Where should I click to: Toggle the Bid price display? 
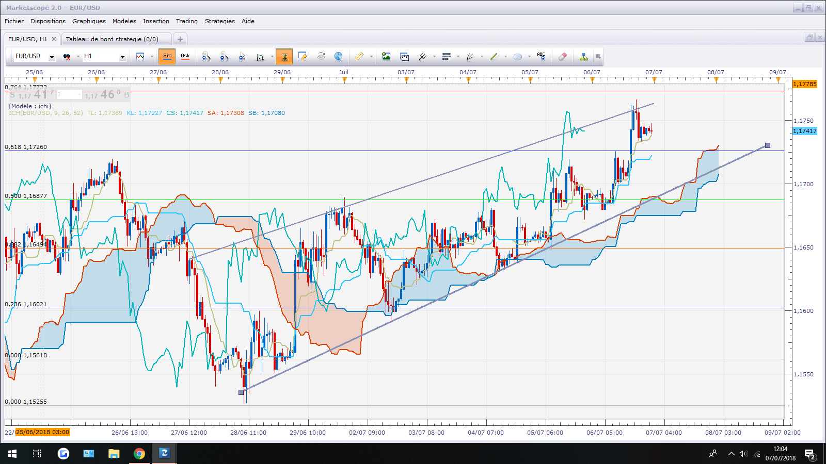167,57
